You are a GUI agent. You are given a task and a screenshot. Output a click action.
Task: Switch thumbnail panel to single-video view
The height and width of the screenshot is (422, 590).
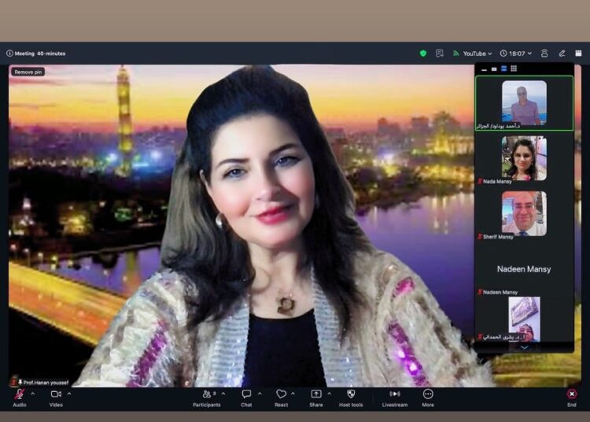(x=494, y=69)
